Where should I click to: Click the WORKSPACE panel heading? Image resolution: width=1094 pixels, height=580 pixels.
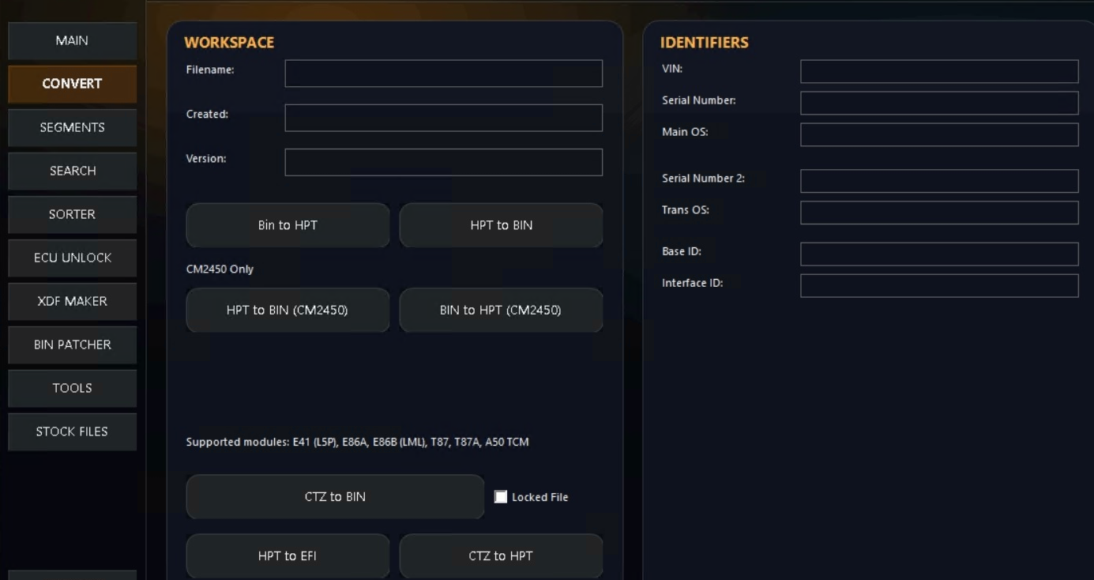click(229, 43)
